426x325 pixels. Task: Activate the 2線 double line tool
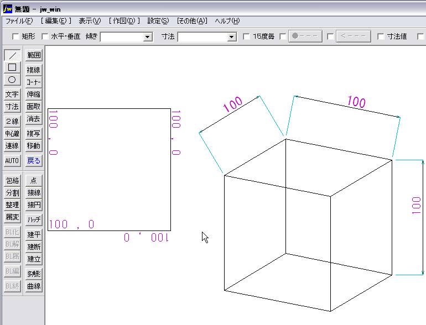point(12,121)
